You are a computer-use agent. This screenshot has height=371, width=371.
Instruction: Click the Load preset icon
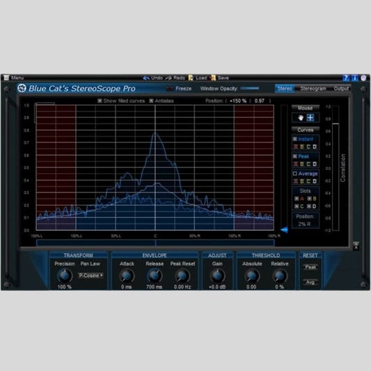click(191, 77)
